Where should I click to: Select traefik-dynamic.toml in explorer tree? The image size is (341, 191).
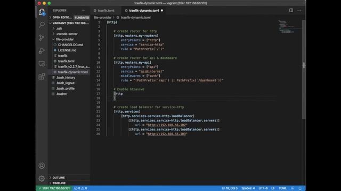pos(69,72)
